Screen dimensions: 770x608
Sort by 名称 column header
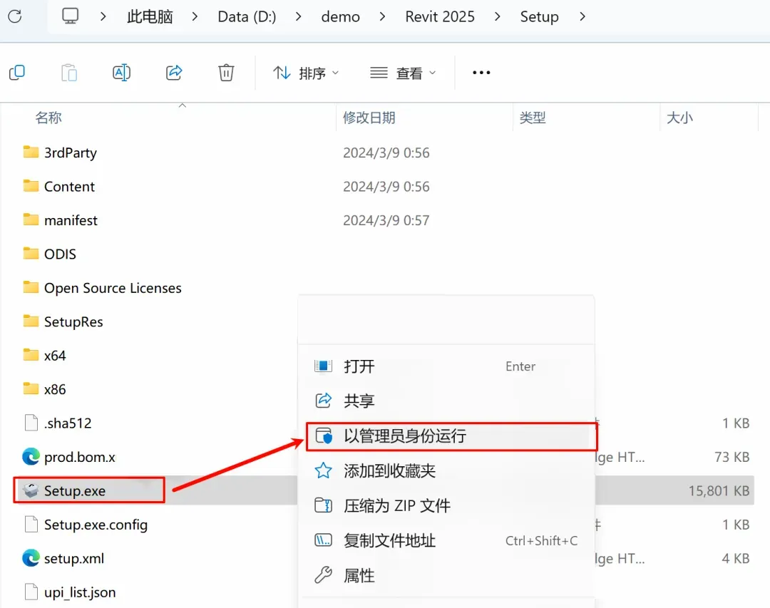(x=48, y=118)
